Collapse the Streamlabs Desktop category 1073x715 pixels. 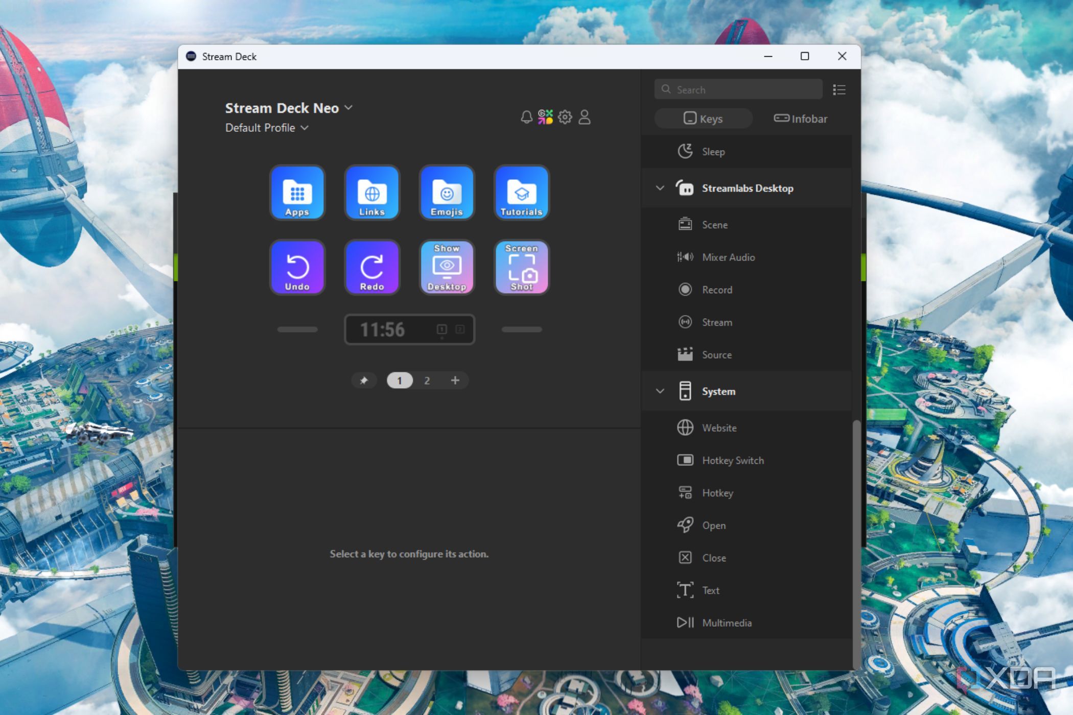(660, 188)
